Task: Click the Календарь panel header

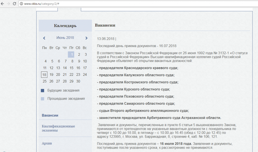Action: (x=65, y=25)
